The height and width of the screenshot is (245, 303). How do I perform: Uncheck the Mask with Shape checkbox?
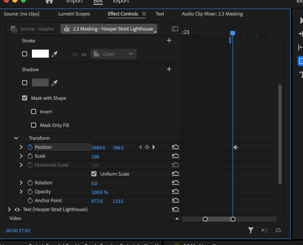tap(25, 98)
